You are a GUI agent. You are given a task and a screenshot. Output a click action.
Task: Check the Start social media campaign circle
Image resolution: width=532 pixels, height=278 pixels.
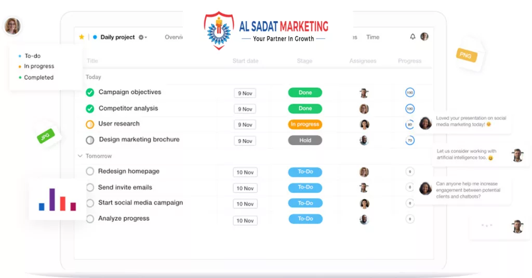(90, 203)
